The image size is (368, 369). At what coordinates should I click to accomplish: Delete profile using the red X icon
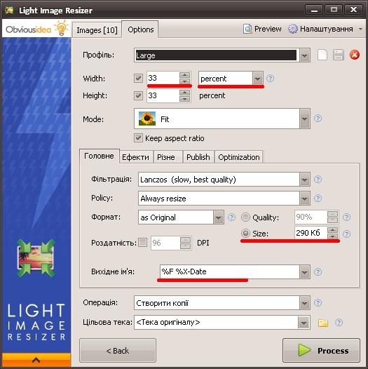pyautogui.click(x=355, y=55)
